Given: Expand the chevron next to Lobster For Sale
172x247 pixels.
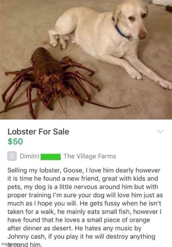Looking at the screenshot, I should click(x=160, y=131).
